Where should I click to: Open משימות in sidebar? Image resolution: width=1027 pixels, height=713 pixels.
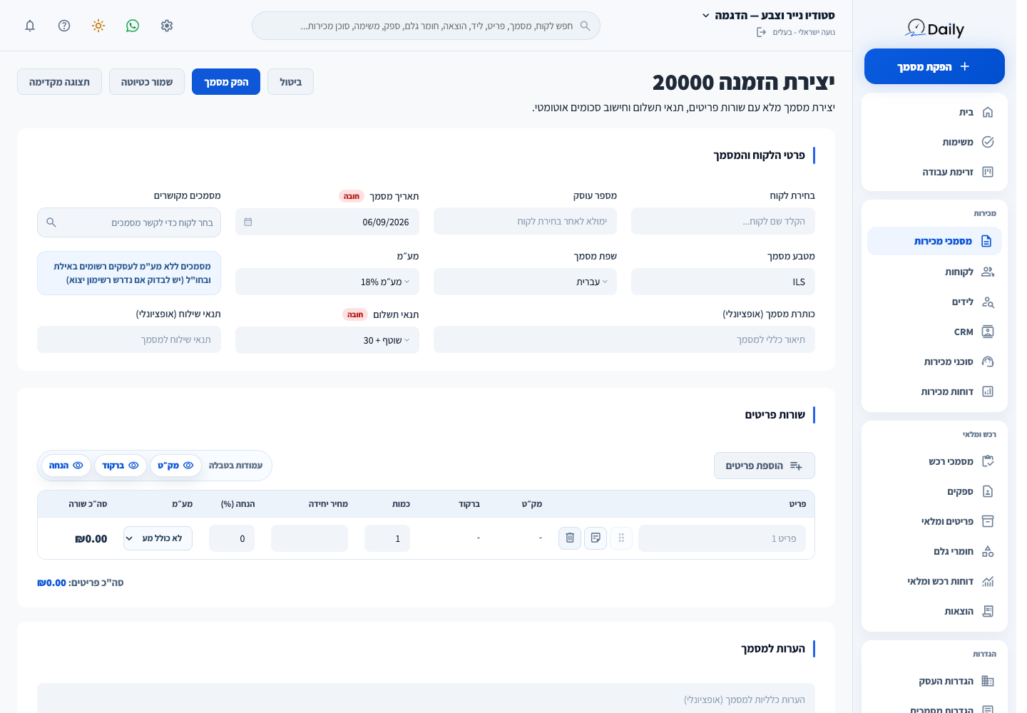[x=934, y=142]
